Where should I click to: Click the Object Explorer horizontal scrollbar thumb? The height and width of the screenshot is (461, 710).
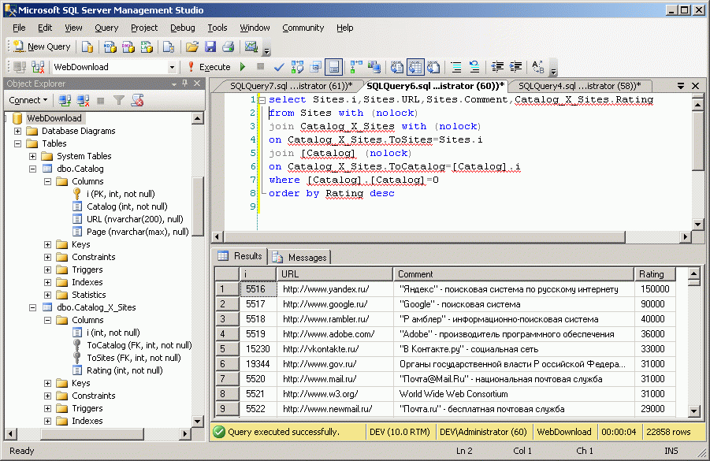click(92, 434)
